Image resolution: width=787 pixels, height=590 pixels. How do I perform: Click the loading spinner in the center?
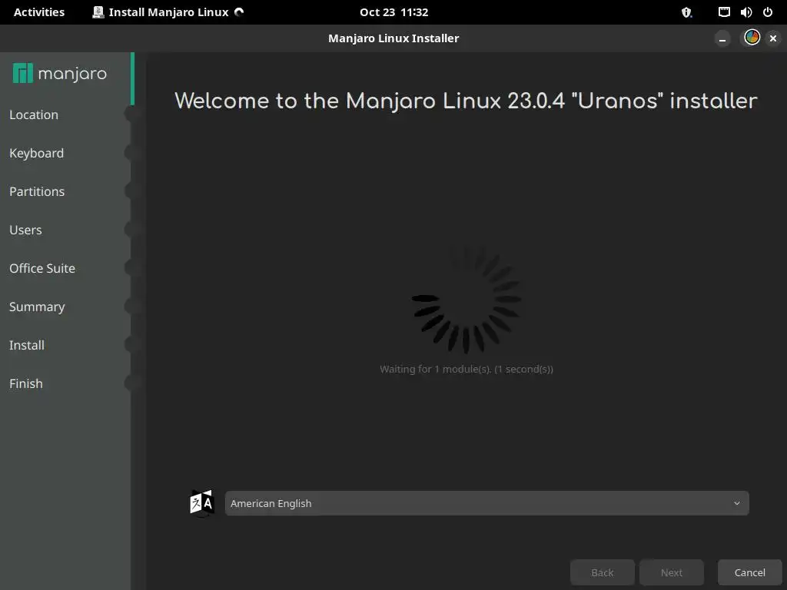pos(467,300)
